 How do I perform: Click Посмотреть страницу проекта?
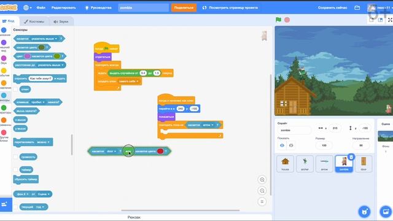(230, 8)
